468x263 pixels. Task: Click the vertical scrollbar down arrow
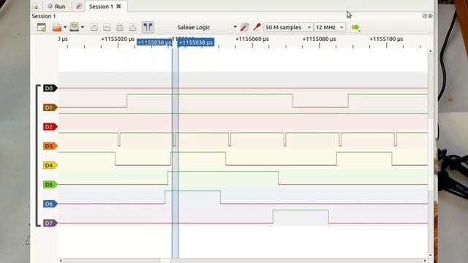(x=430, y=255)
